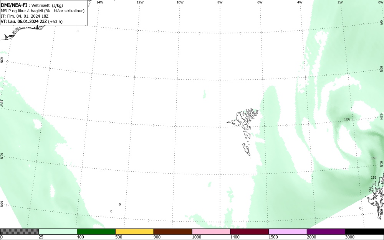Click the checkered 0–25 legend swatch

coord(19,232)
